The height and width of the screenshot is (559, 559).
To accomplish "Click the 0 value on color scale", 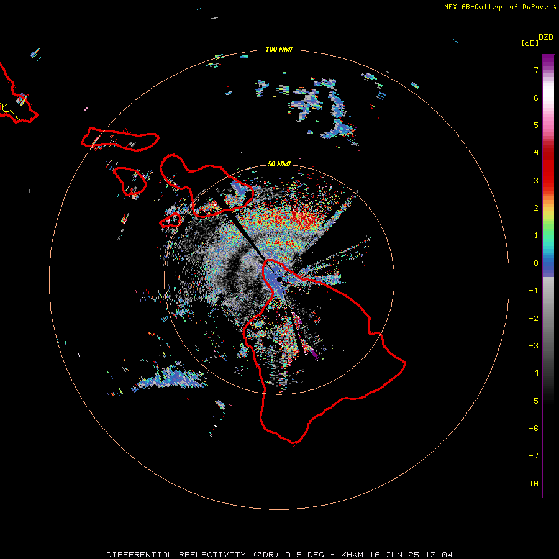I will pos(536,263).
